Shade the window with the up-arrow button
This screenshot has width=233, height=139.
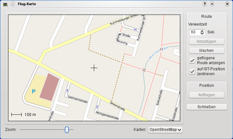click(x=212, y=4)
